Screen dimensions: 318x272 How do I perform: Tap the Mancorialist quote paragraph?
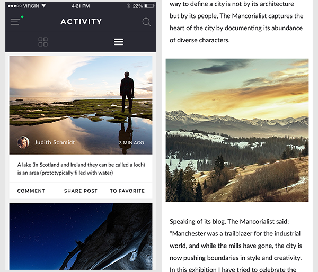236,246
